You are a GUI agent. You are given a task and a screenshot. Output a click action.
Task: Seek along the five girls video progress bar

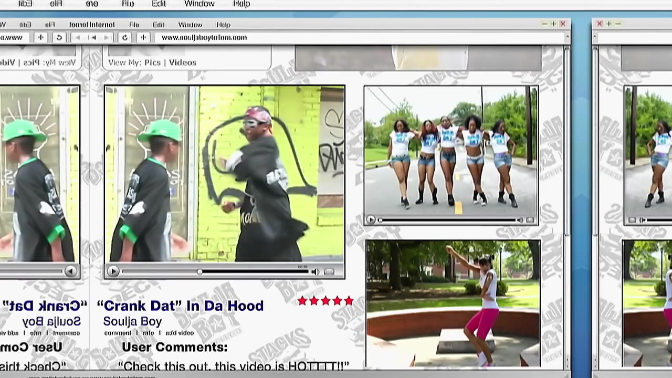446,220
